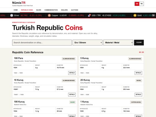Click Aluminum Bronze tag on 100 Para

pos(69,59)
